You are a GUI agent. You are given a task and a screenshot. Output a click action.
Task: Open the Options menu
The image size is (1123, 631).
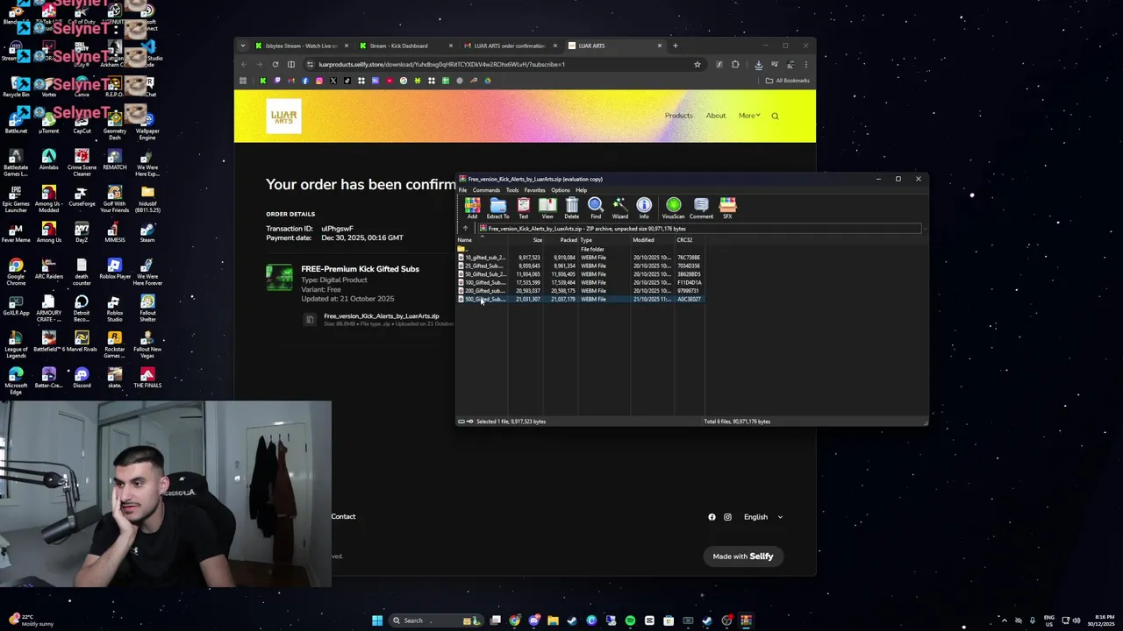point(561,190)
